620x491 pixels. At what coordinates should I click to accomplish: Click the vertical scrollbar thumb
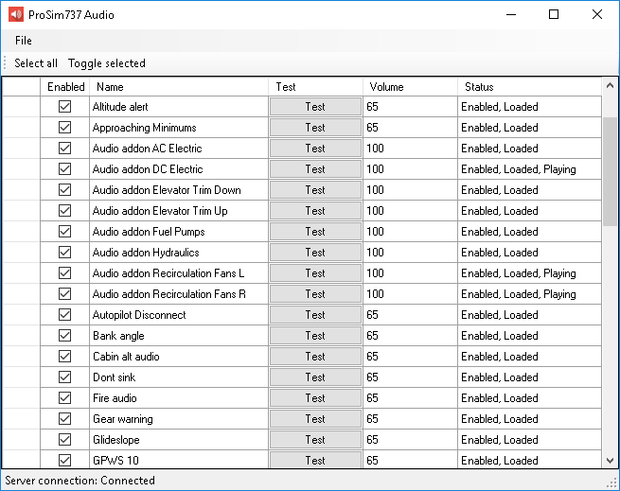point(610,171)
